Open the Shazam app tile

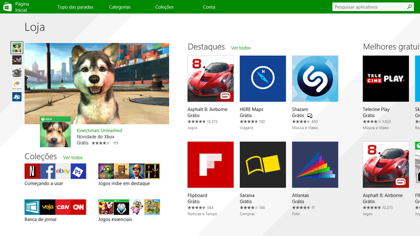pos(315,78)
